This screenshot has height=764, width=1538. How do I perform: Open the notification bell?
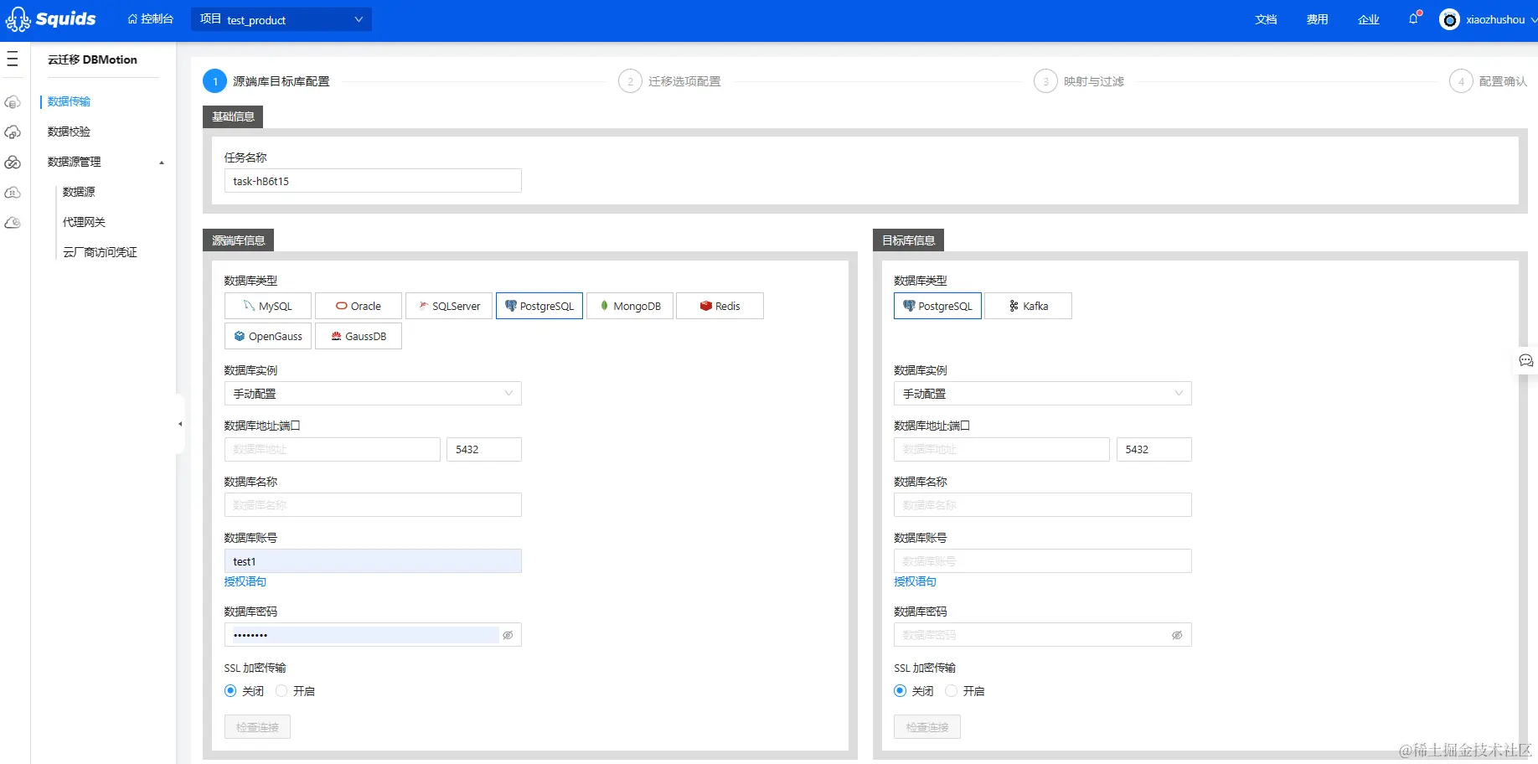[x=1414, y=18]
